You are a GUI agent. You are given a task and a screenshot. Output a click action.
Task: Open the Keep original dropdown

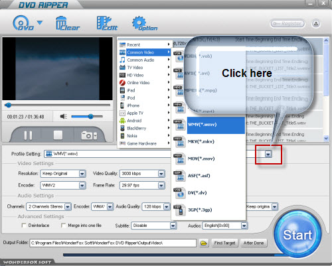click(275, 207)
